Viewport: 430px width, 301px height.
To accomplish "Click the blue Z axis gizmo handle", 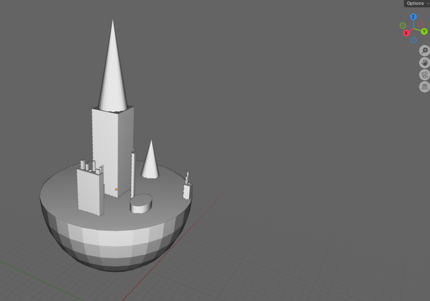I will pyautogui.click(x=413, y=17).
